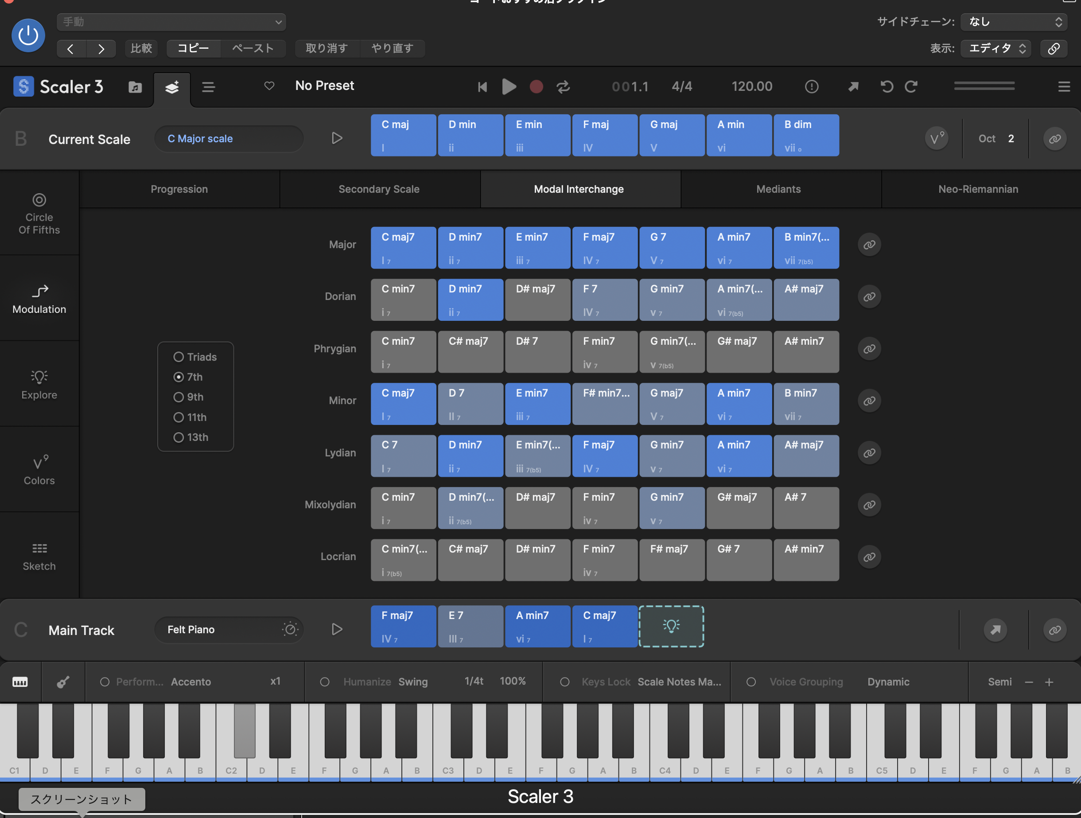Viewport: 1081px width, 818px height.
Task: Click the E 7 chord in Main Track
Action: coord(470,627)
